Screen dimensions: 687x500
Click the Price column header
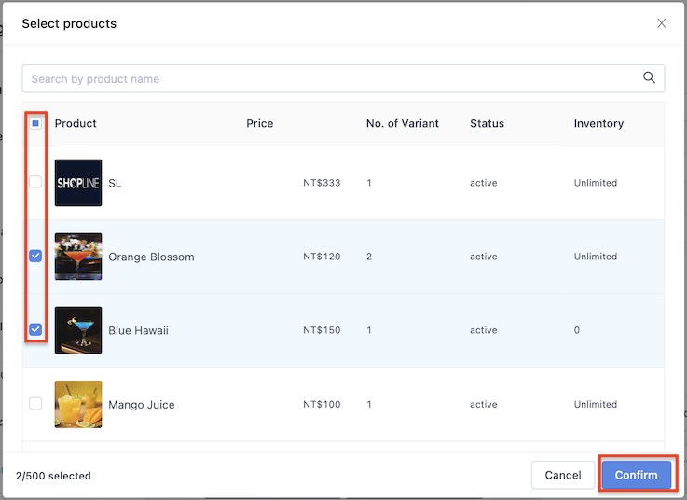260,124
